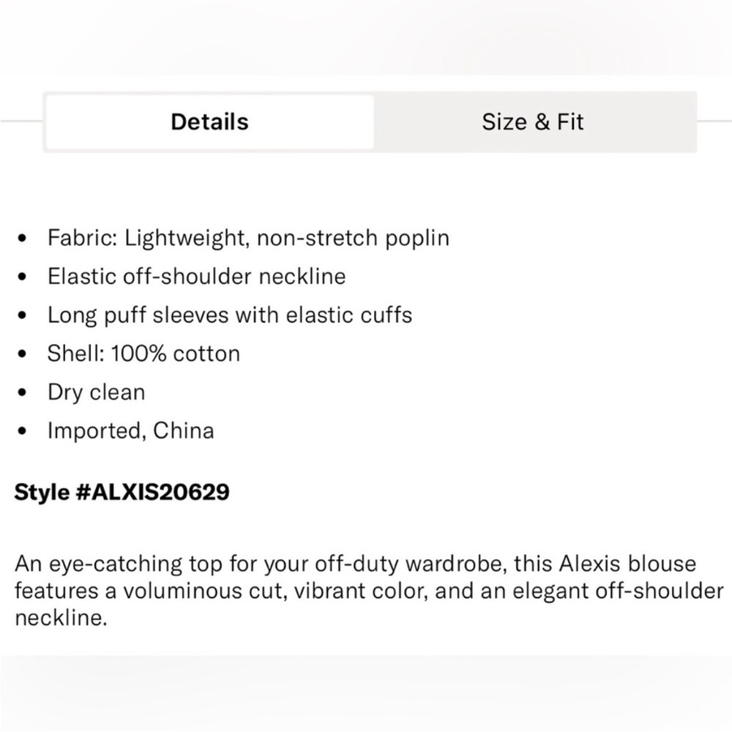
Task: Click the bullet before Shell: 100% cotton
Action: click(22, 354)
